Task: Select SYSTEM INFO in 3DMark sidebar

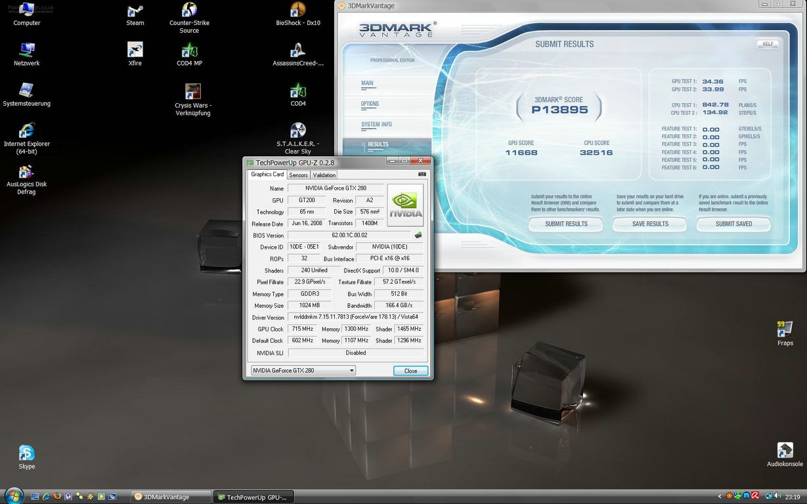Action: (x=376, y=124)
